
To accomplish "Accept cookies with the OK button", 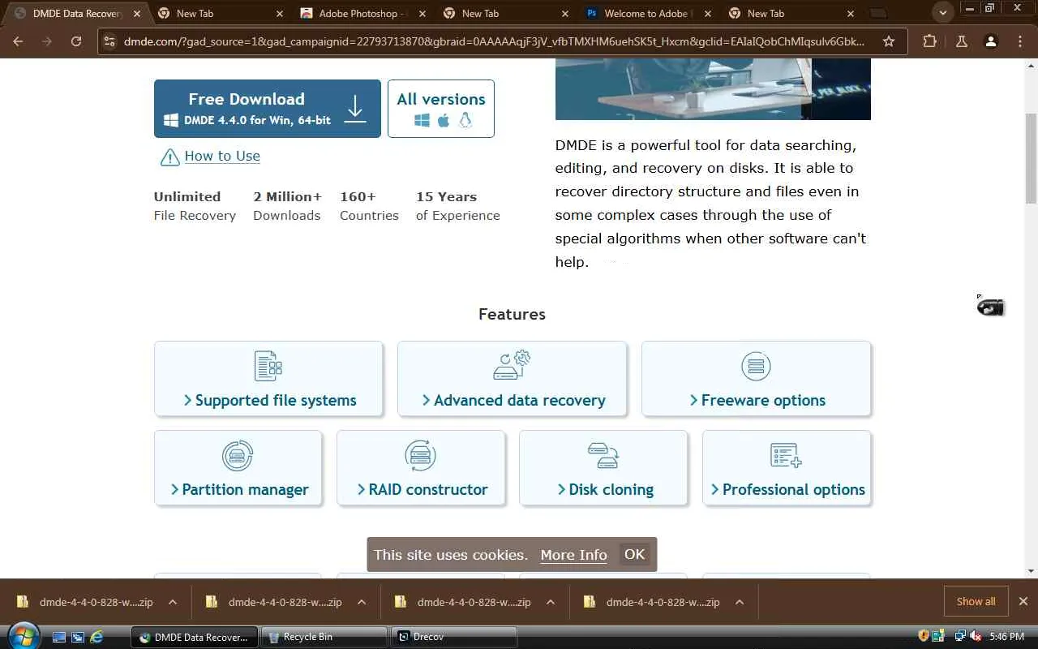I will pyautogui.click(x=634, y=554).
